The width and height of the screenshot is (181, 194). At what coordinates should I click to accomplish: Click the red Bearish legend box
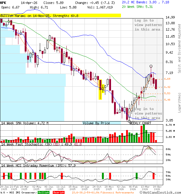tap(59, 192)
